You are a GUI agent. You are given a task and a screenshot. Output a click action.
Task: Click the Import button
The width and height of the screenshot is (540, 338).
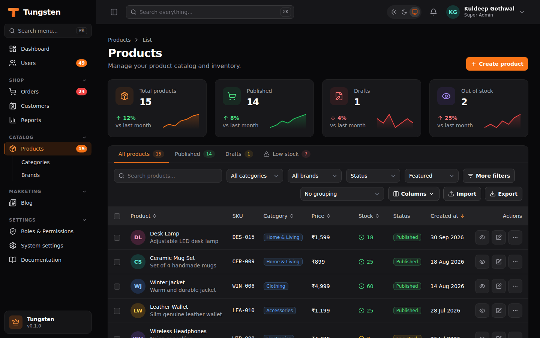462,194
